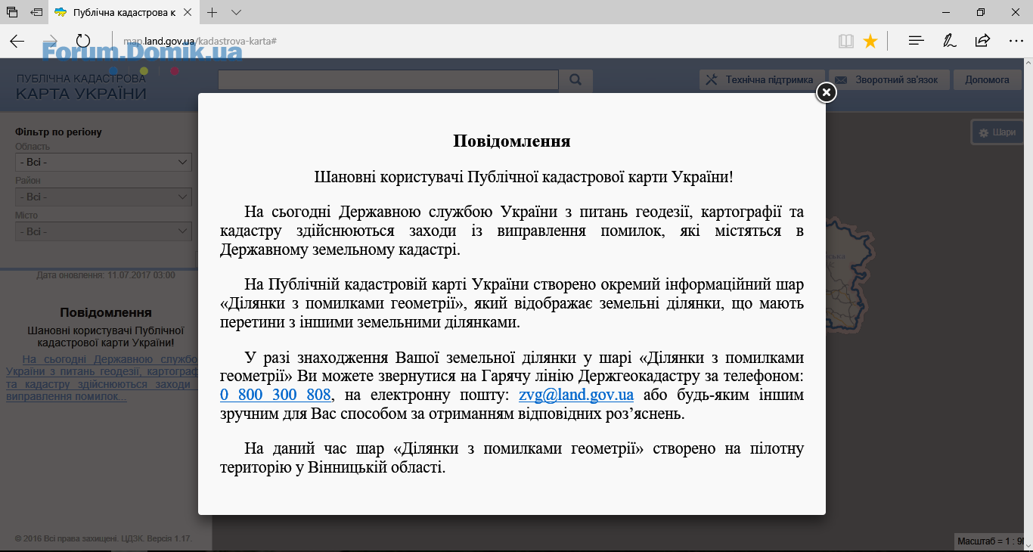Viewport: 1033px width, 552px height.
Task: Call hotline link 0 800 300 808
Action: click(275, 395)
